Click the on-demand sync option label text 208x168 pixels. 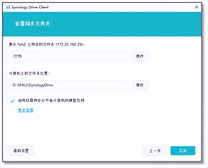click(51, 101)
